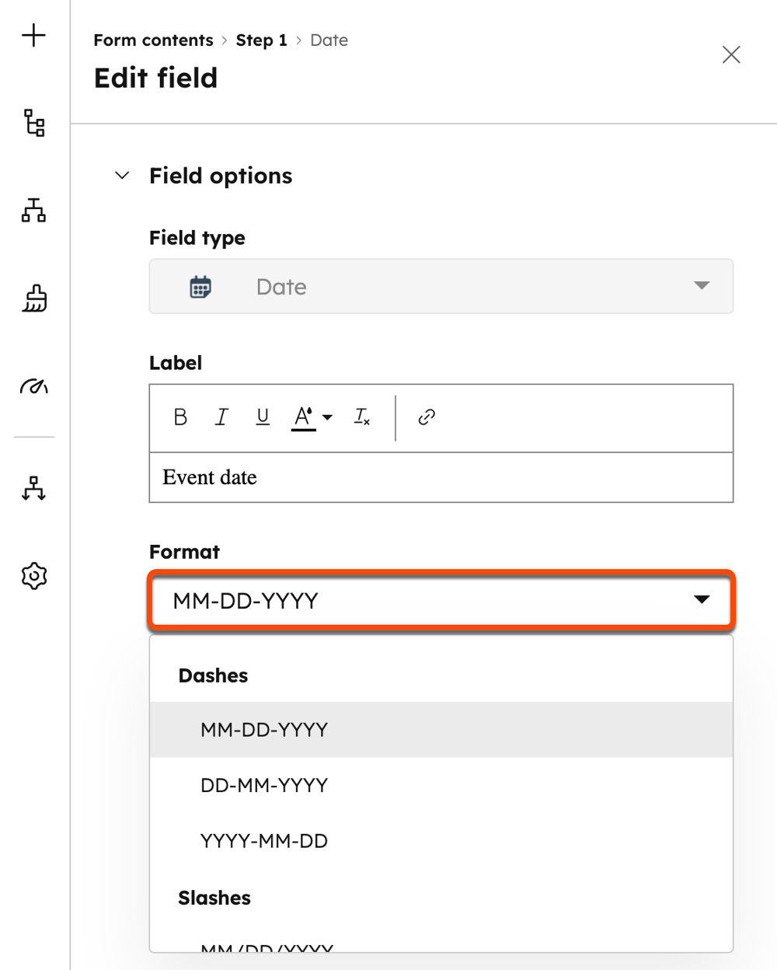Click the clear formatting icon

361,417
